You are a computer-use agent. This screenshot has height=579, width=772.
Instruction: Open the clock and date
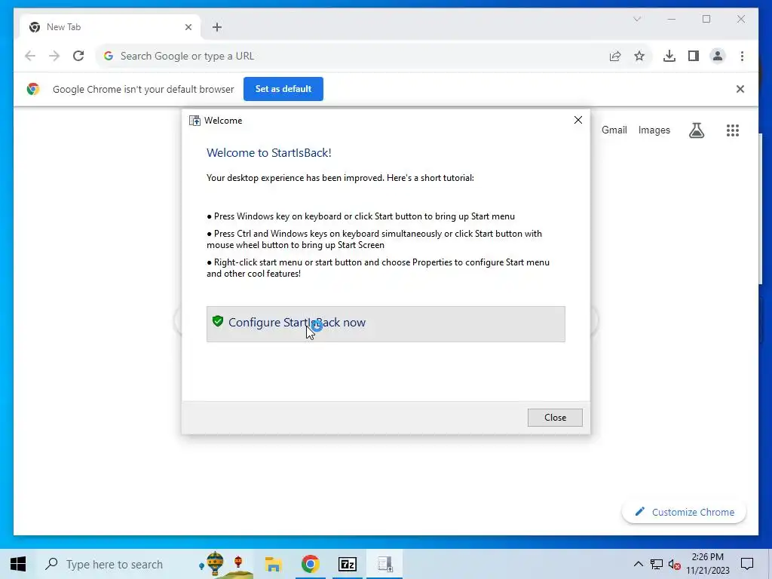click(x=707, y=564)
